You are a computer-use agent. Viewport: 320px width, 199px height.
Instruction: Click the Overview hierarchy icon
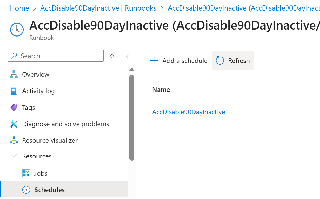[x=14, y=74]
